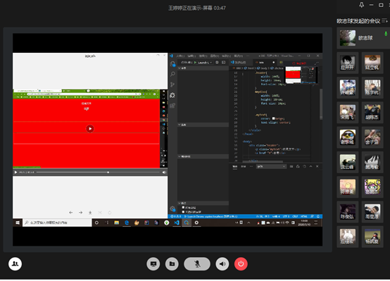Click participant 应开开's avatar
Screen dimensions: 390x281
[348, 63]
